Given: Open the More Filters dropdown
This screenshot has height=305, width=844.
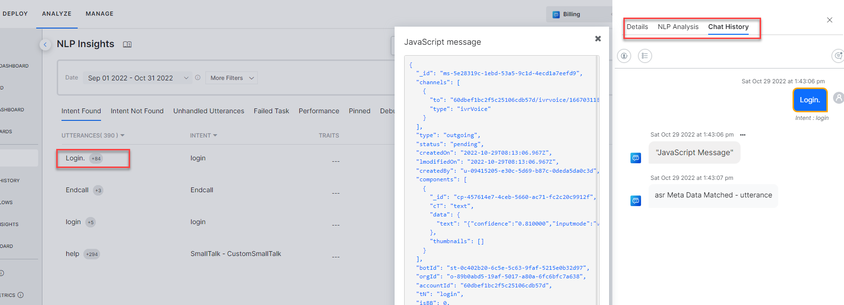Looking at the screenshot, I should tap(232, 78).
